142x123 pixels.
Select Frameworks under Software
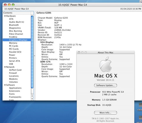click(15, 97)
